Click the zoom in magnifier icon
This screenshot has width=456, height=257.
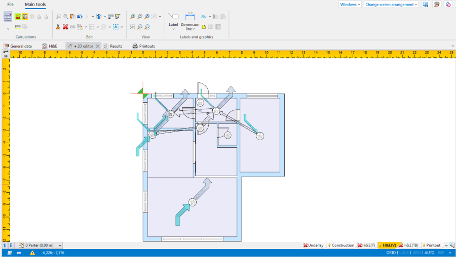pos(133,16)
